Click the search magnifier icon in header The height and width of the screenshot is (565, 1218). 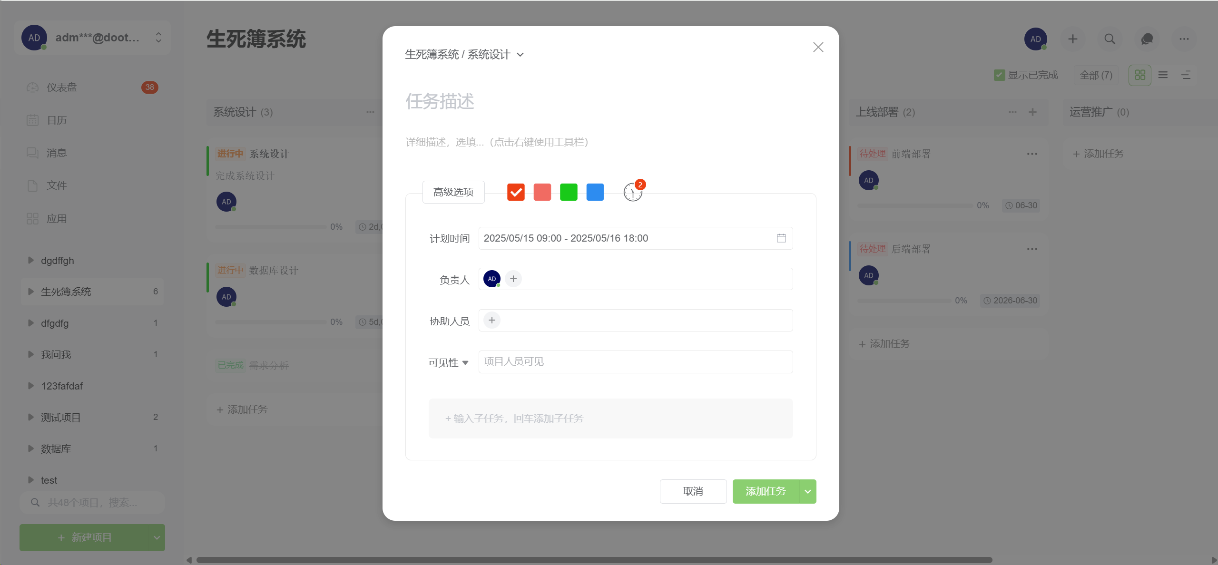1110,39
